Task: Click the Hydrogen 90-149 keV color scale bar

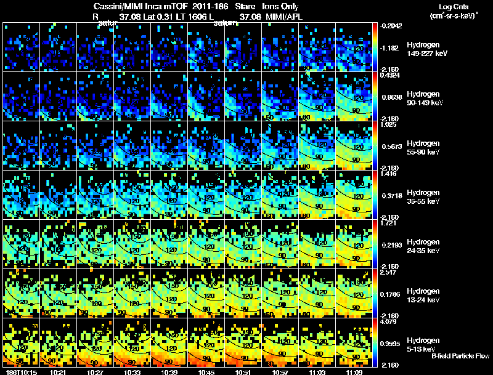Action: tap(375, 96)
